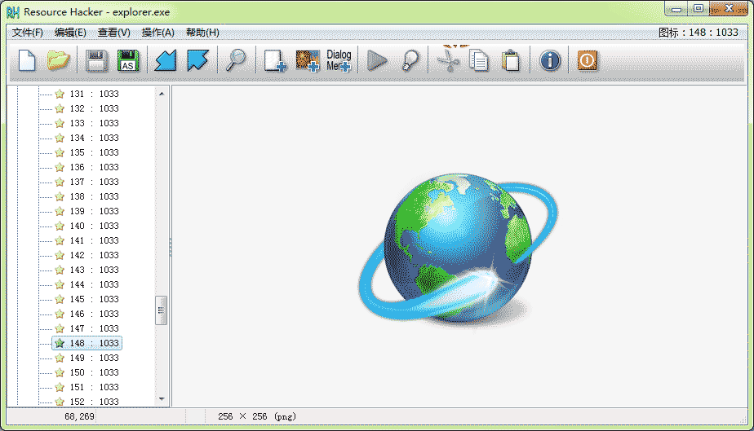Screen dimensions: 754x431
Task: Open the 帮助(H) menu
Action: [202, 33]
